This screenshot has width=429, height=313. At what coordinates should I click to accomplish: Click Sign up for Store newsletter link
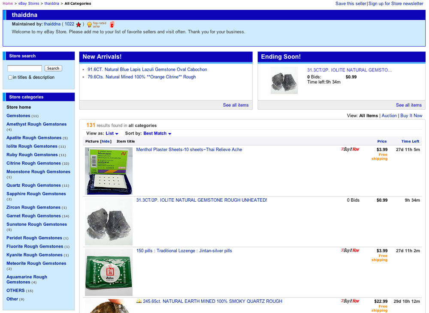click(396, 3)
